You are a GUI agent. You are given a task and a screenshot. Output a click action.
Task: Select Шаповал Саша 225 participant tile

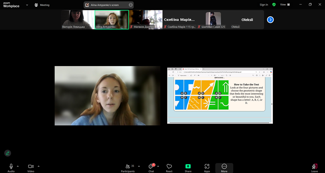tap(213, 19)
